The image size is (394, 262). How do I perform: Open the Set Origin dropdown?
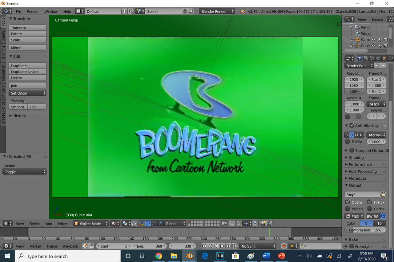28,93
